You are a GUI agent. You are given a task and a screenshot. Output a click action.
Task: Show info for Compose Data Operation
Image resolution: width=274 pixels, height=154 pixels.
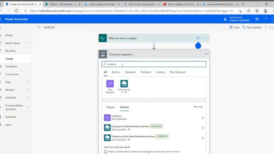tap(203, 118)
